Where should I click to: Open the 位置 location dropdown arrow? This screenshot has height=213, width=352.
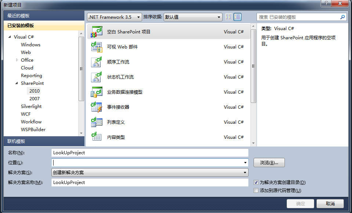pos(245,162)
